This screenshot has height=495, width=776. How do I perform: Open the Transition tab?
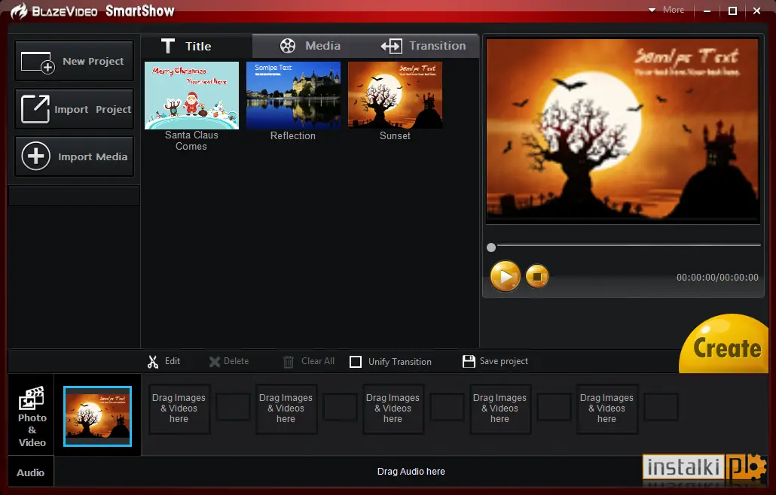(423, 46)
